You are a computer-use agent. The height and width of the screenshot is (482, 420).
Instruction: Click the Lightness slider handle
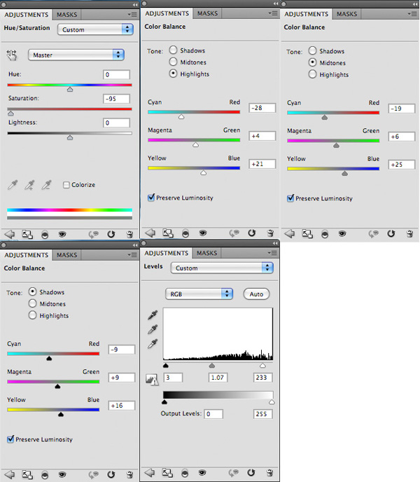pyautogui.click(x=70, y=137)
